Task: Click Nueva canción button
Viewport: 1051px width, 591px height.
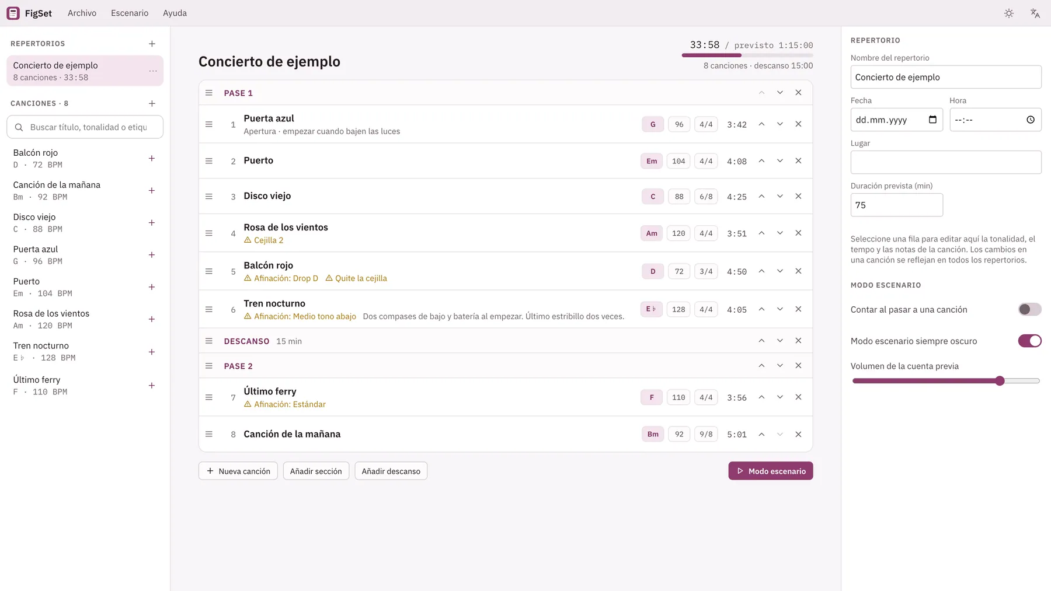Action: (238, 471)
